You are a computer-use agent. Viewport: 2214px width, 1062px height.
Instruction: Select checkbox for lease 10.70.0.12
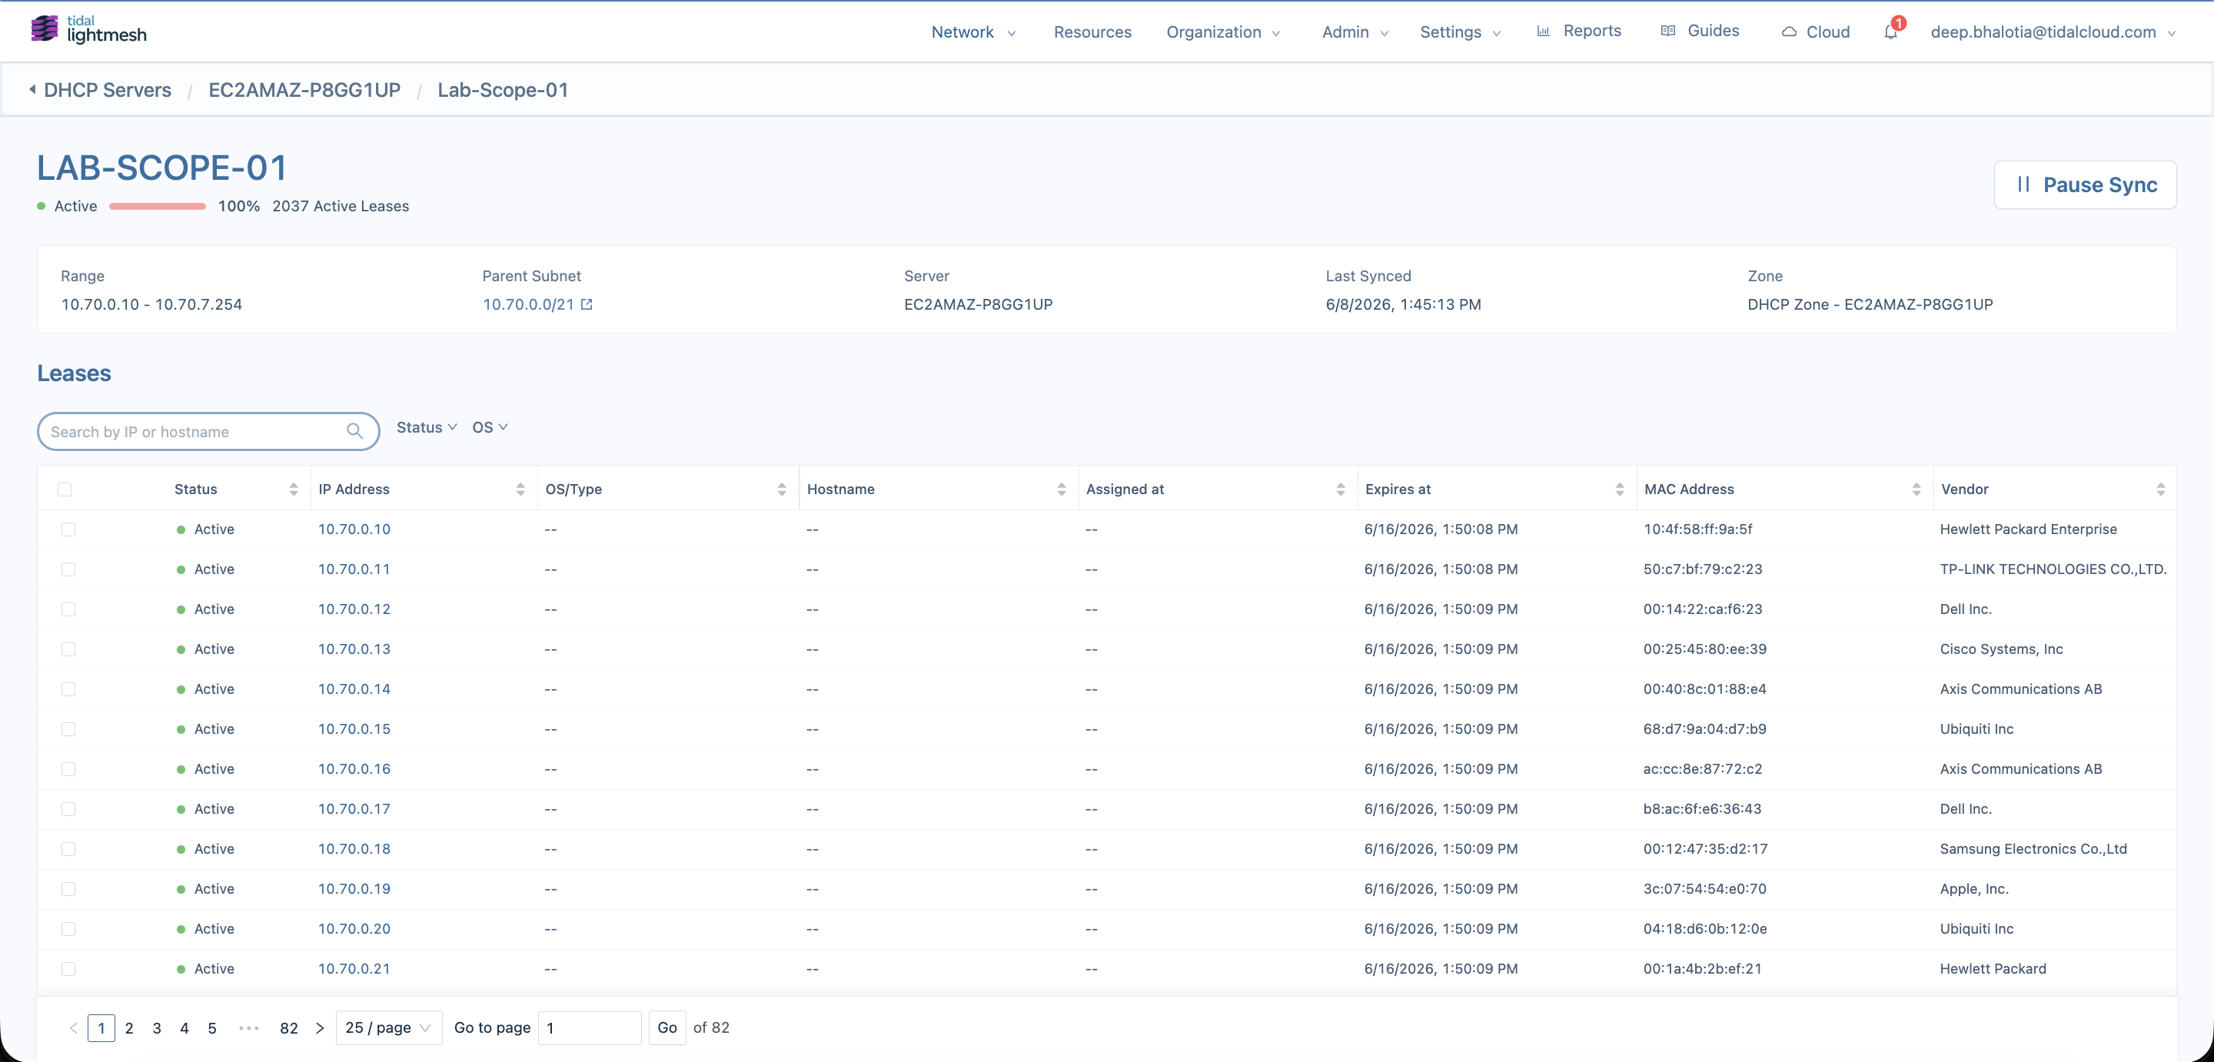[68, 609]
